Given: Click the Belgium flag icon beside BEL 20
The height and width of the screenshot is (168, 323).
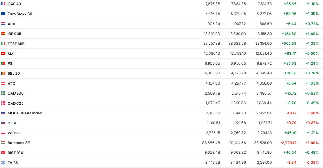Looking at the screenshot, I should pyautogui.click(x=3, y=73).
